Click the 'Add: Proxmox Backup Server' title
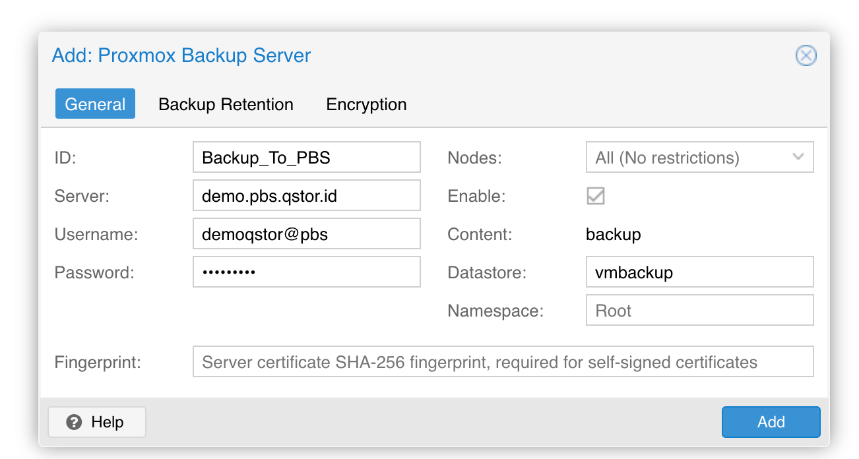This screenshot has width=859, height=459. point(181,55)
